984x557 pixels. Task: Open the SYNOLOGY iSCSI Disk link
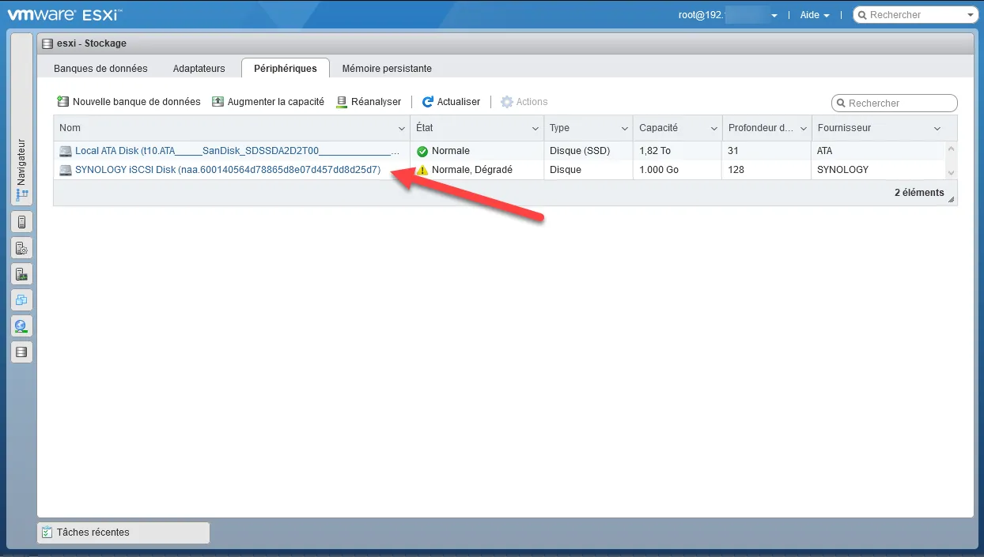228,170
